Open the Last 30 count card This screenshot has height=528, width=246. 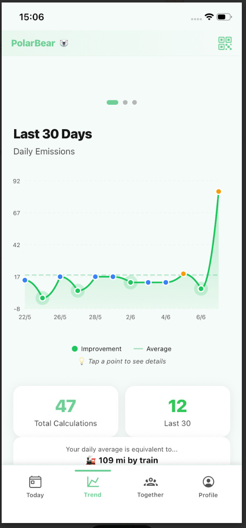click(x=178, y=411)
